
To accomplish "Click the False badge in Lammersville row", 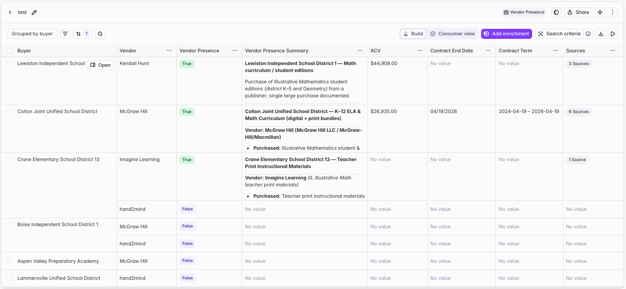I will coord(187,278).
